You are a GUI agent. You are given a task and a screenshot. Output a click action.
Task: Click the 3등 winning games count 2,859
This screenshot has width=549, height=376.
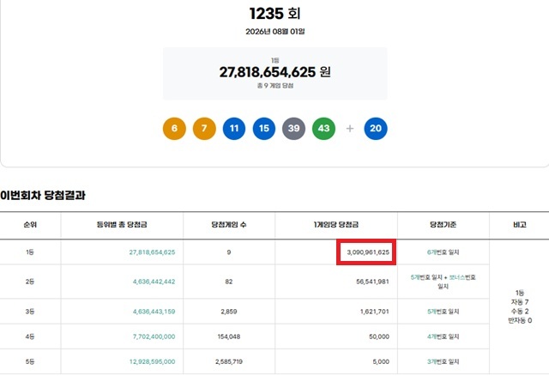click(229, 312)
